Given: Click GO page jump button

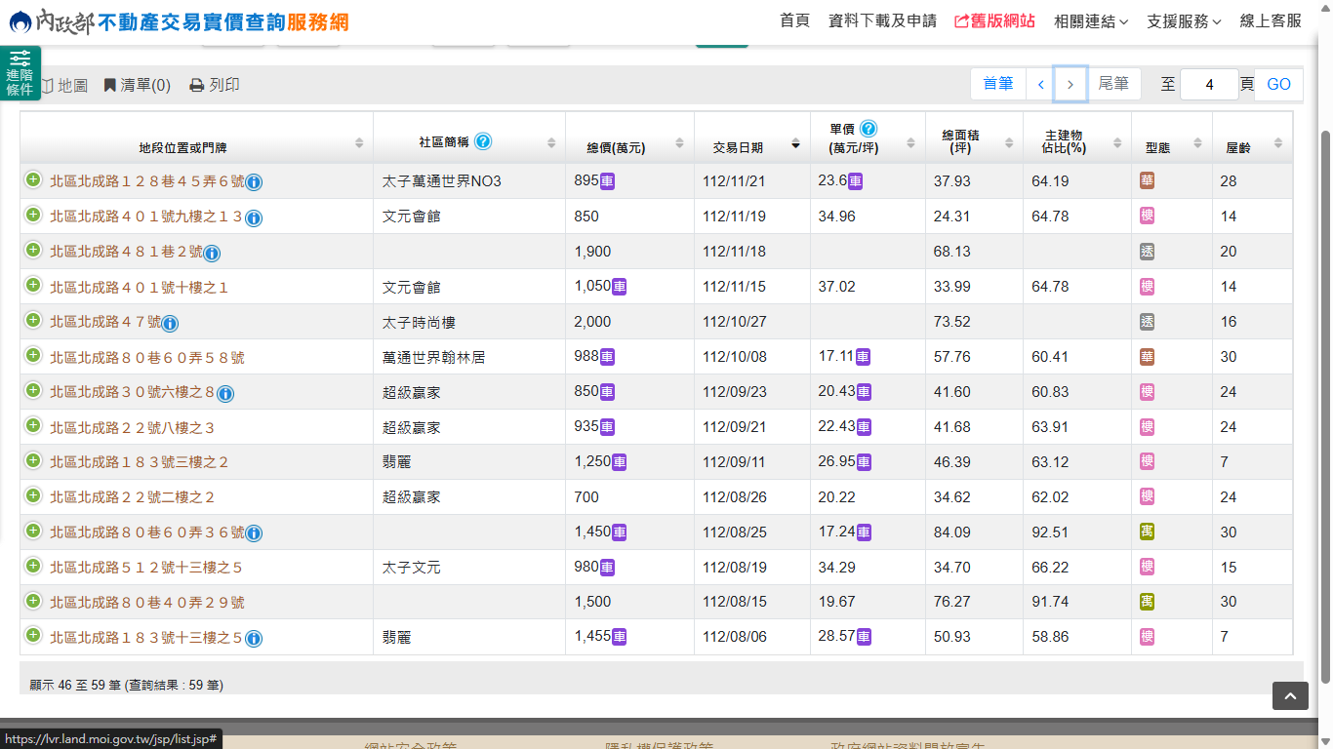Looking at the screenshot, I should click(1278, 85).
